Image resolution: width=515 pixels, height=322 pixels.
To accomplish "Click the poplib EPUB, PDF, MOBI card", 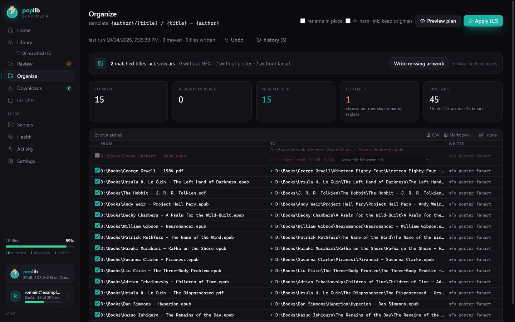I will tap(40, 274).
